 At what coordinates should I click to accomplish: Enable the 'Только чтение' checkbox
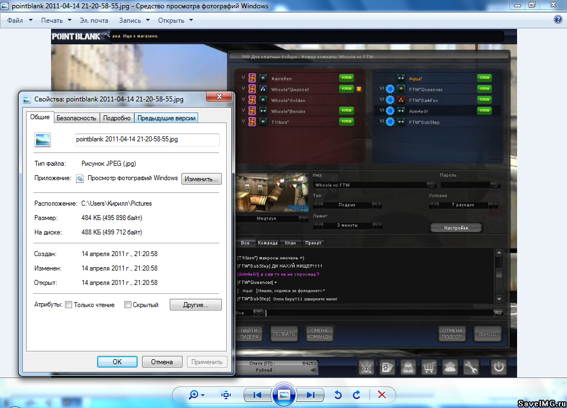pos(69,305)
